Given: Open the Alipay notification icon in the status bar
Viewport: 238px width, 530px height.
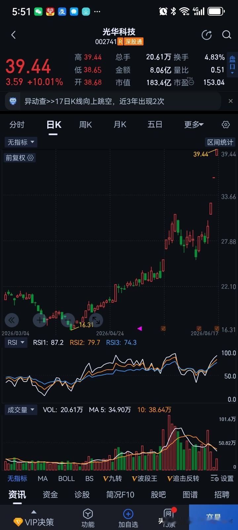Looking at the screenshot, I should 62,12.
